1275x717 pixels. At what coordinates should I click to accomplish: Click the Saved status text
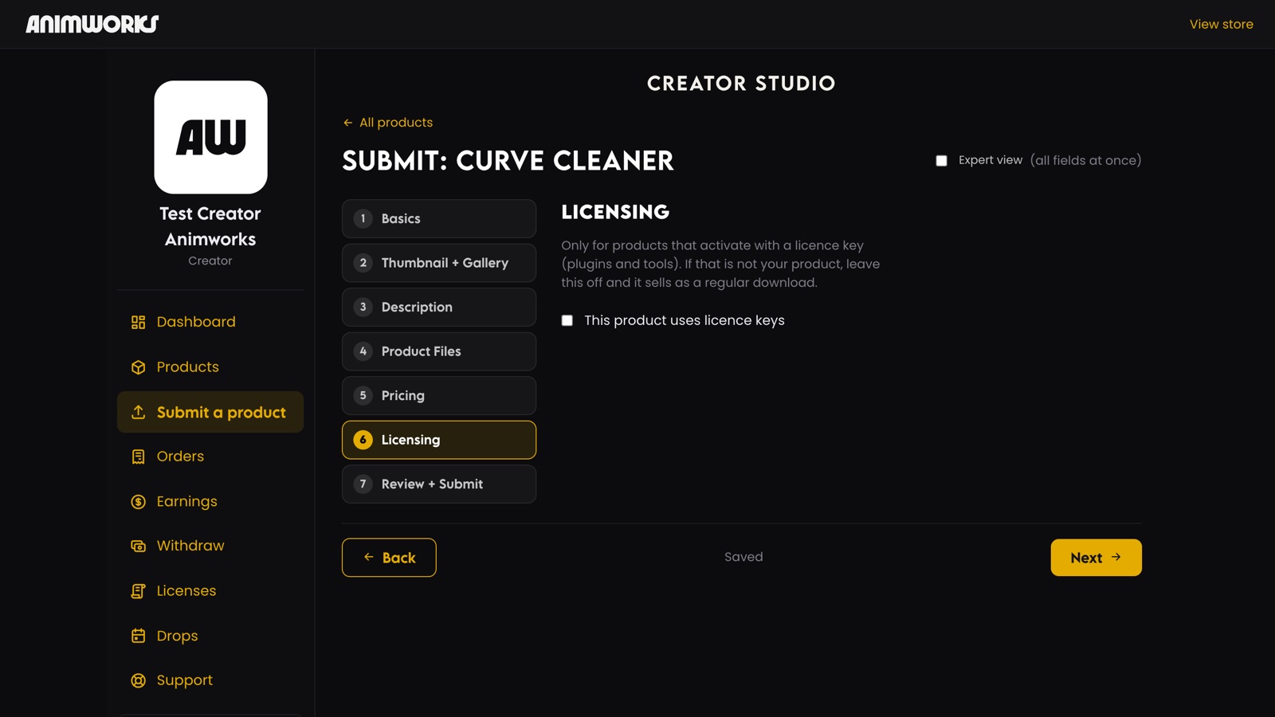click(743, 557)
